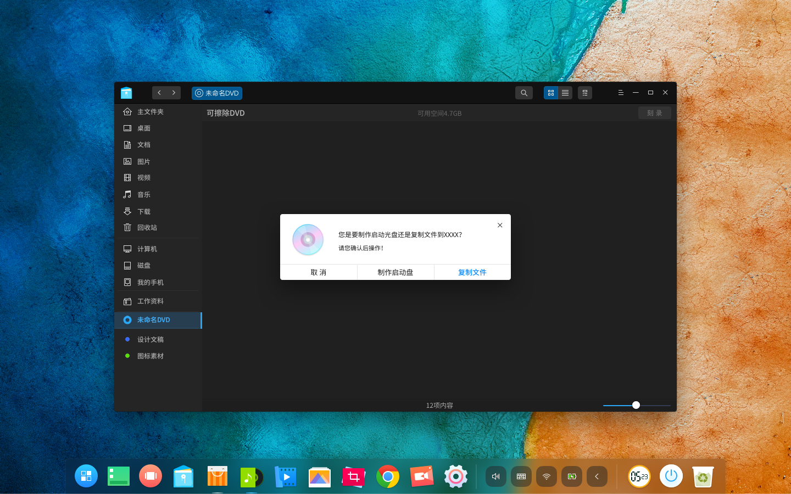
Task: Select 工作资料 in the sidebar
Action: point(150,301)
